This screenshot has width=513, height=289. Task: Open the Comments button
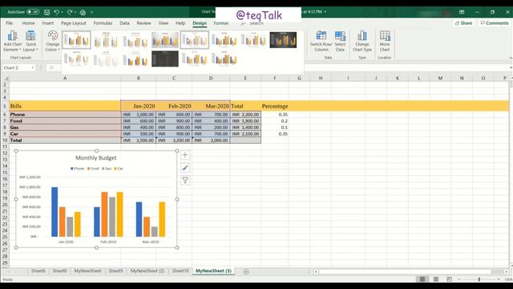[x=495, y=23]
